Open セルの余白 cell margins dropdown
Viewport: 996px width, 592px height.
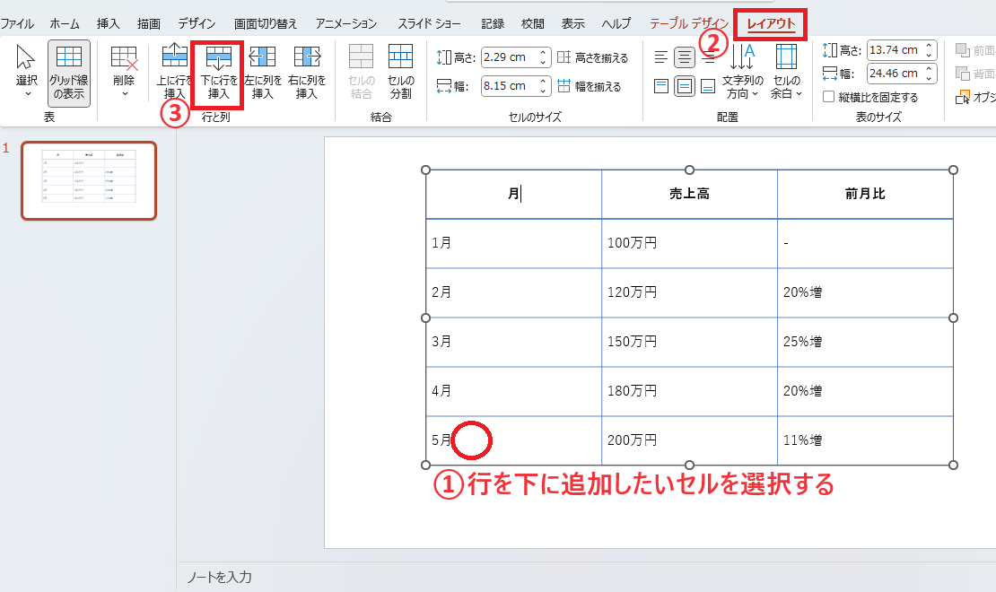[786, 72]
